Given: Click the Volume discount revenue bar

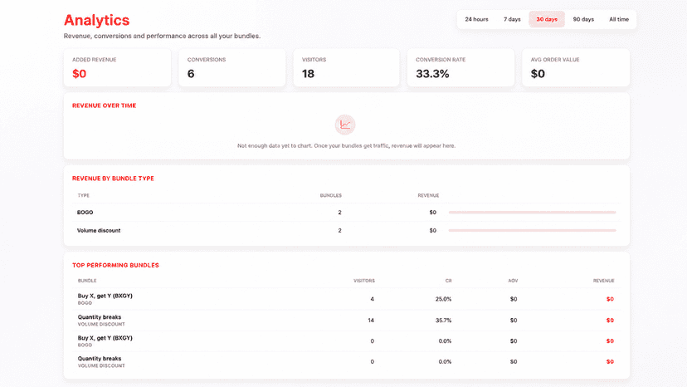Looking at the screenshot, I should click(532, 230).
